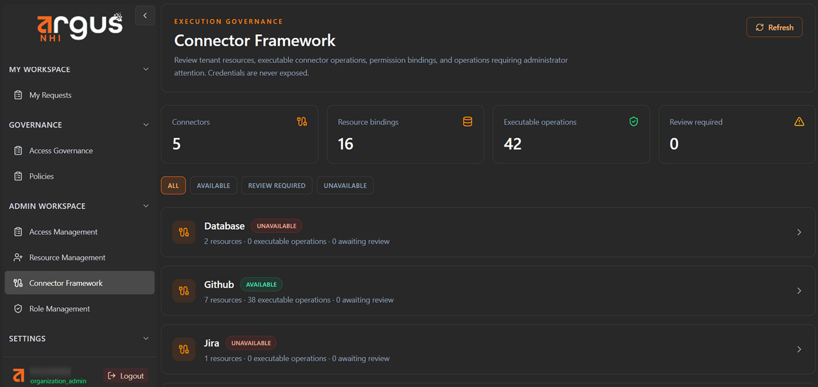Click the organization_admin role label
The image size is (818, 387).
click(x=58, y=381)
